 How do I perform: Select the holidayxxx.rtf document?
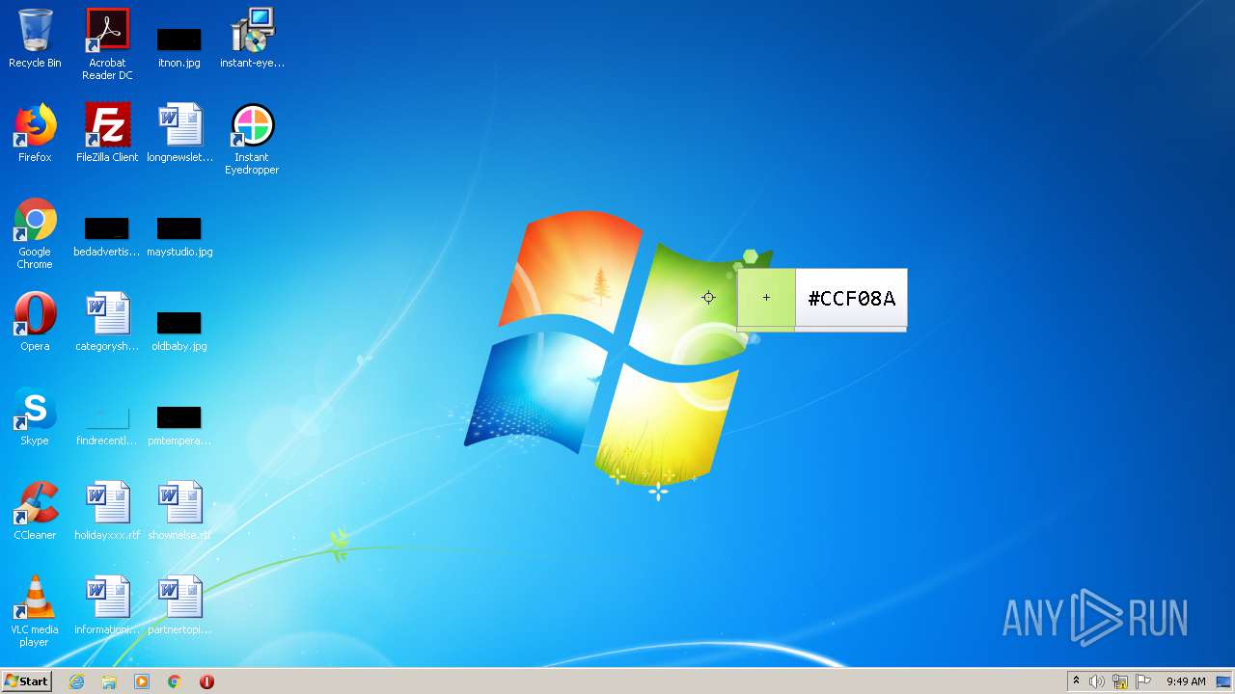(x=107, y=512)
